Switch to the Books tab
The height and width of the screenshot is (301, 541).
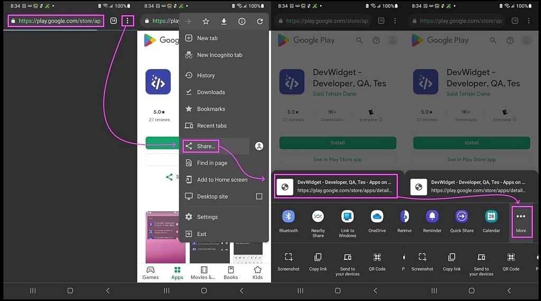coord(231,272)
